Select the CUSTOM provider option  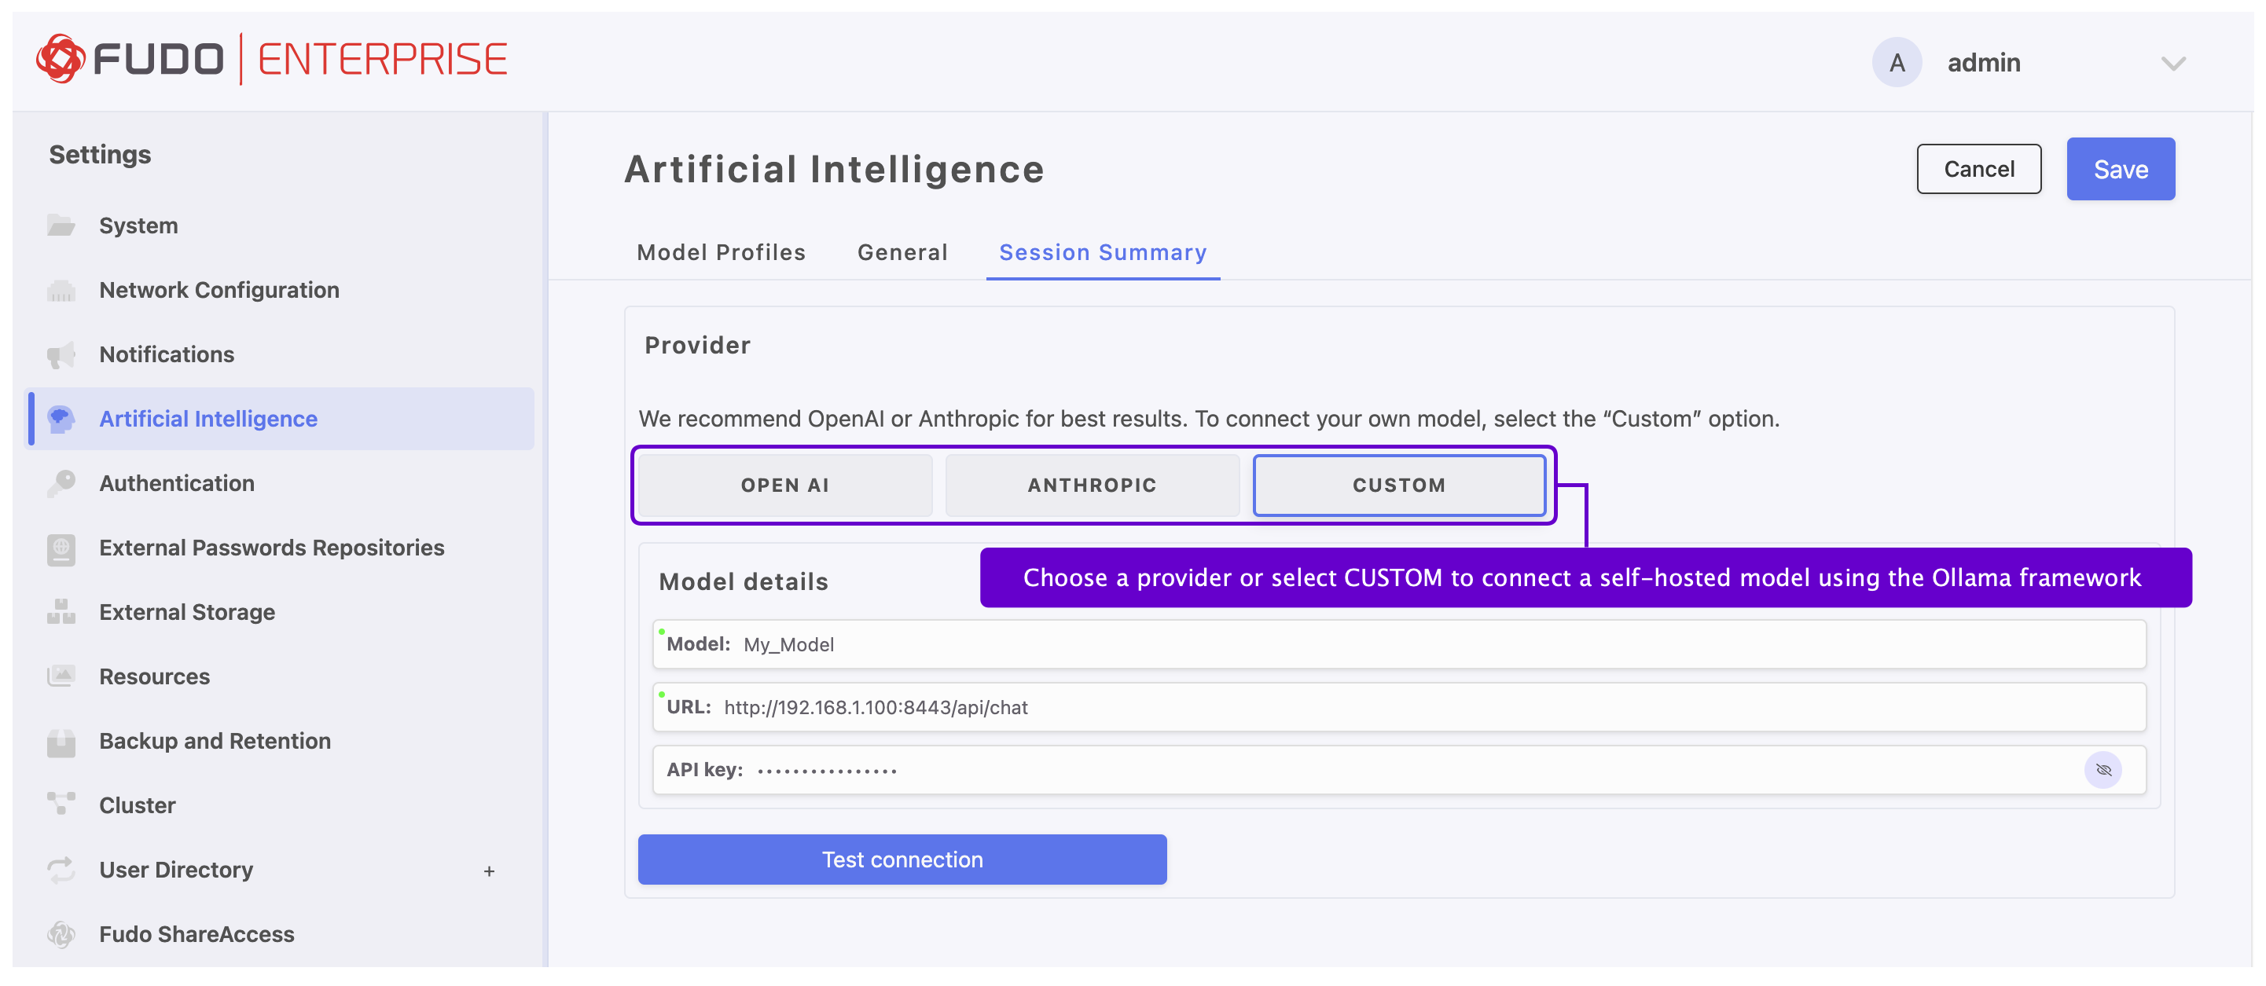1398,486
